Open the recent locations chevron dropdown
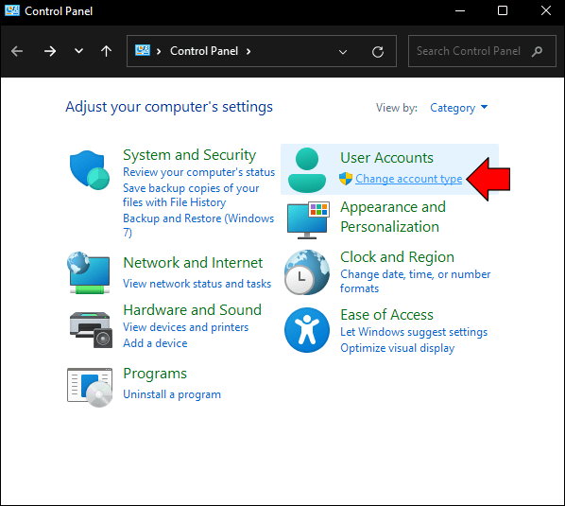The height and width of the screenshot is (506, 565). coord(78,51)
